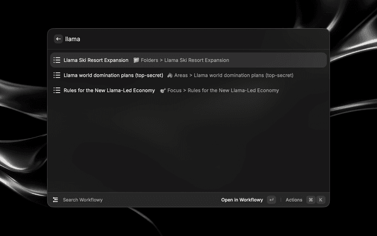Click the K key badge

pos(320,199)
